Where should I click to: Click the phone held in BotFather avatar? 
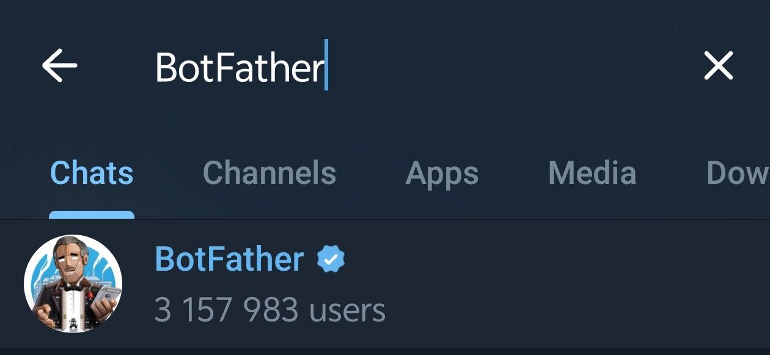tap(105, 296)
